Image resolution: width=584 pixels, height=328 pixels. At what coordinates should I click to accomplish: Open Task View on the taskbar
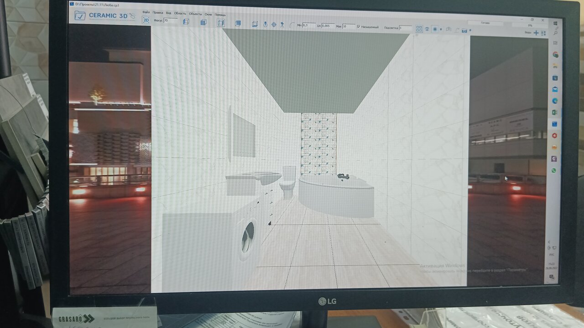tap(556, 42)
